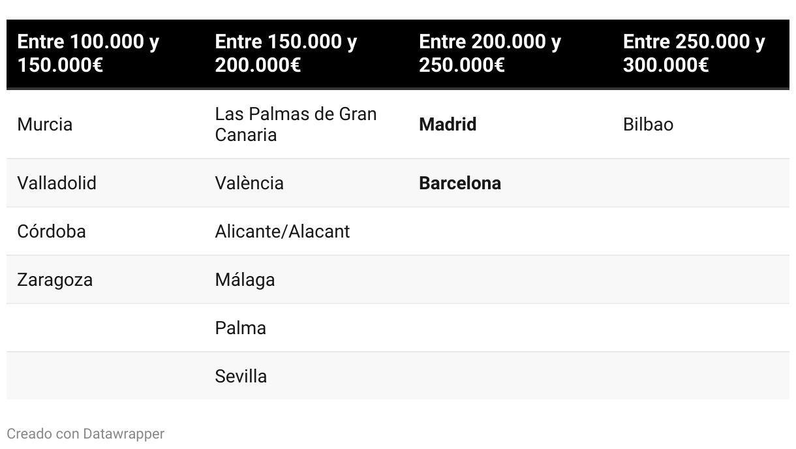Click the 'Entre 200.000 y 250.000€' column header
The width and height of the screenshot is (796, 449).
point(490,54)
